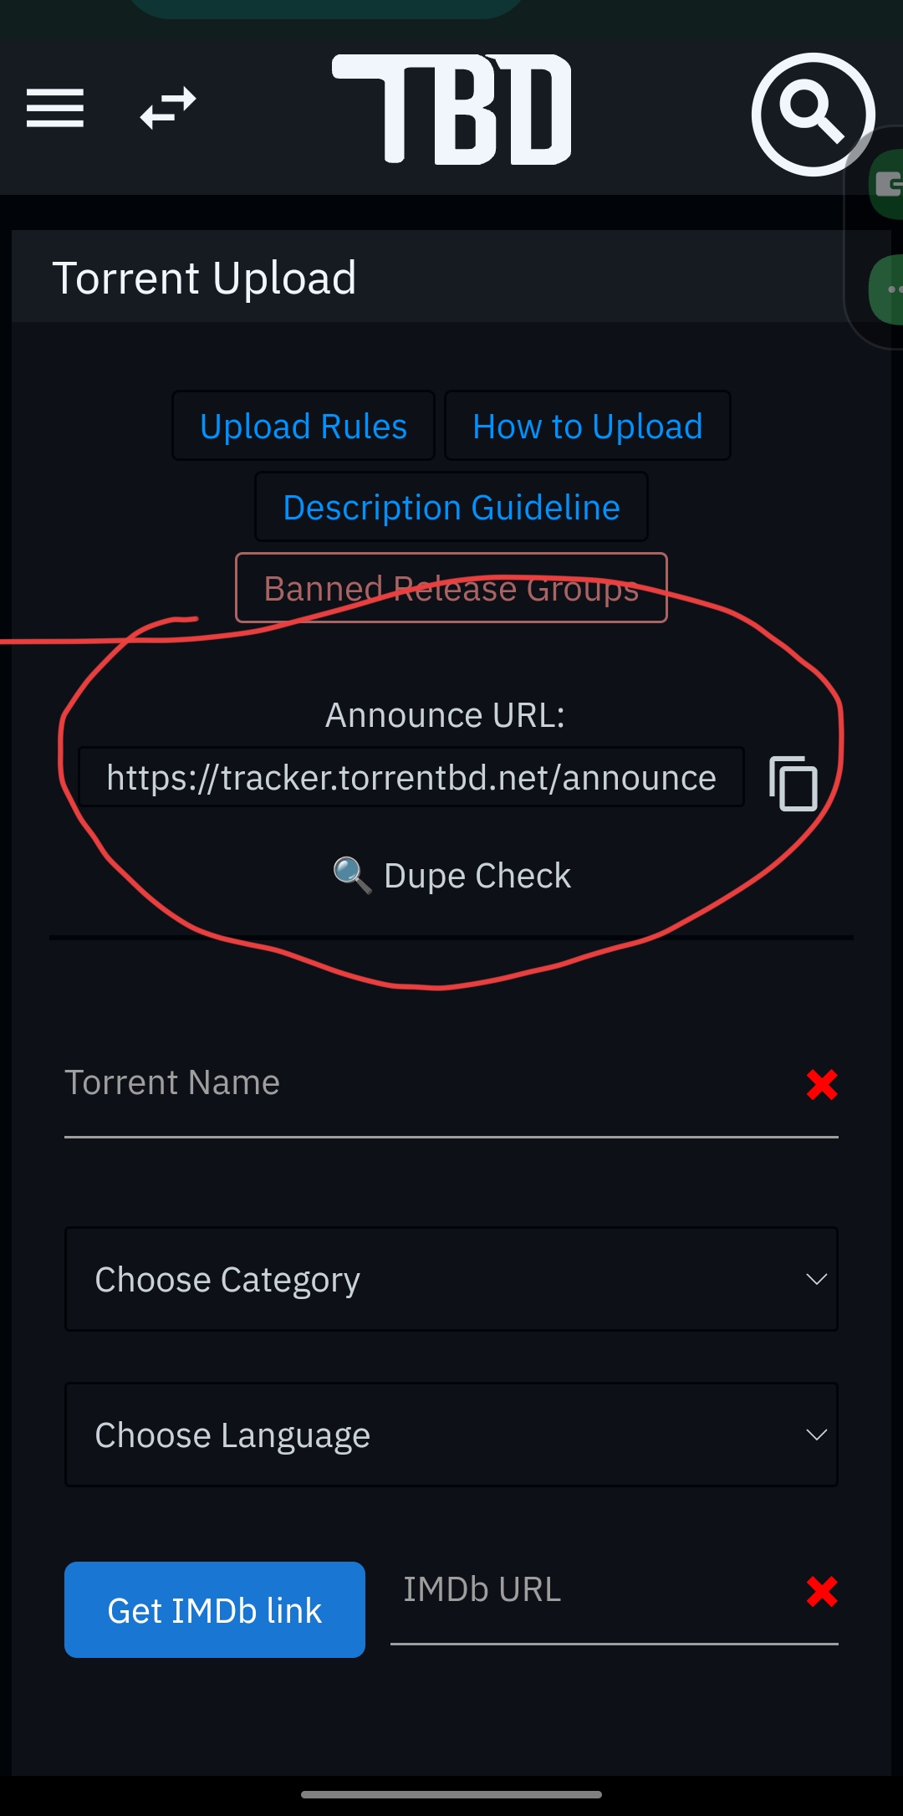Screen dimensions: 903x1816
Task: Expand the Choose Language dropdown
Action: [451, 1435]
